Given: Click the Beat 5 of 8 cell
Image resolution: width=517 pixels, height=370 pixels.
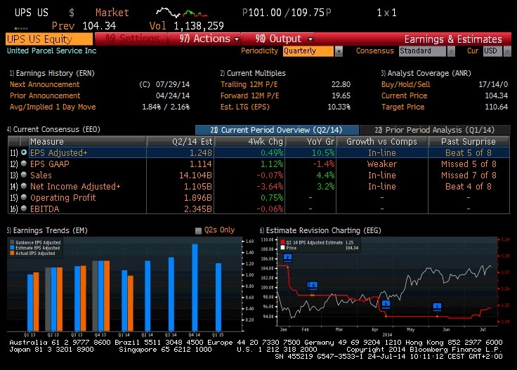Looking at the screenshot, I should [469, 153].
